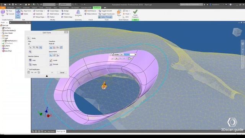Switch to the Tools ribbon tab

pyautogui.click(x=41, y=8)
